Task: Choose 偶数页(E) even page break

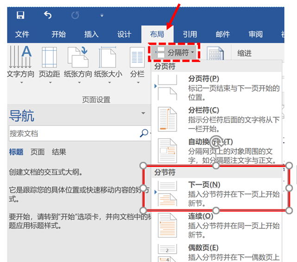Action: [x=217, y=252]
